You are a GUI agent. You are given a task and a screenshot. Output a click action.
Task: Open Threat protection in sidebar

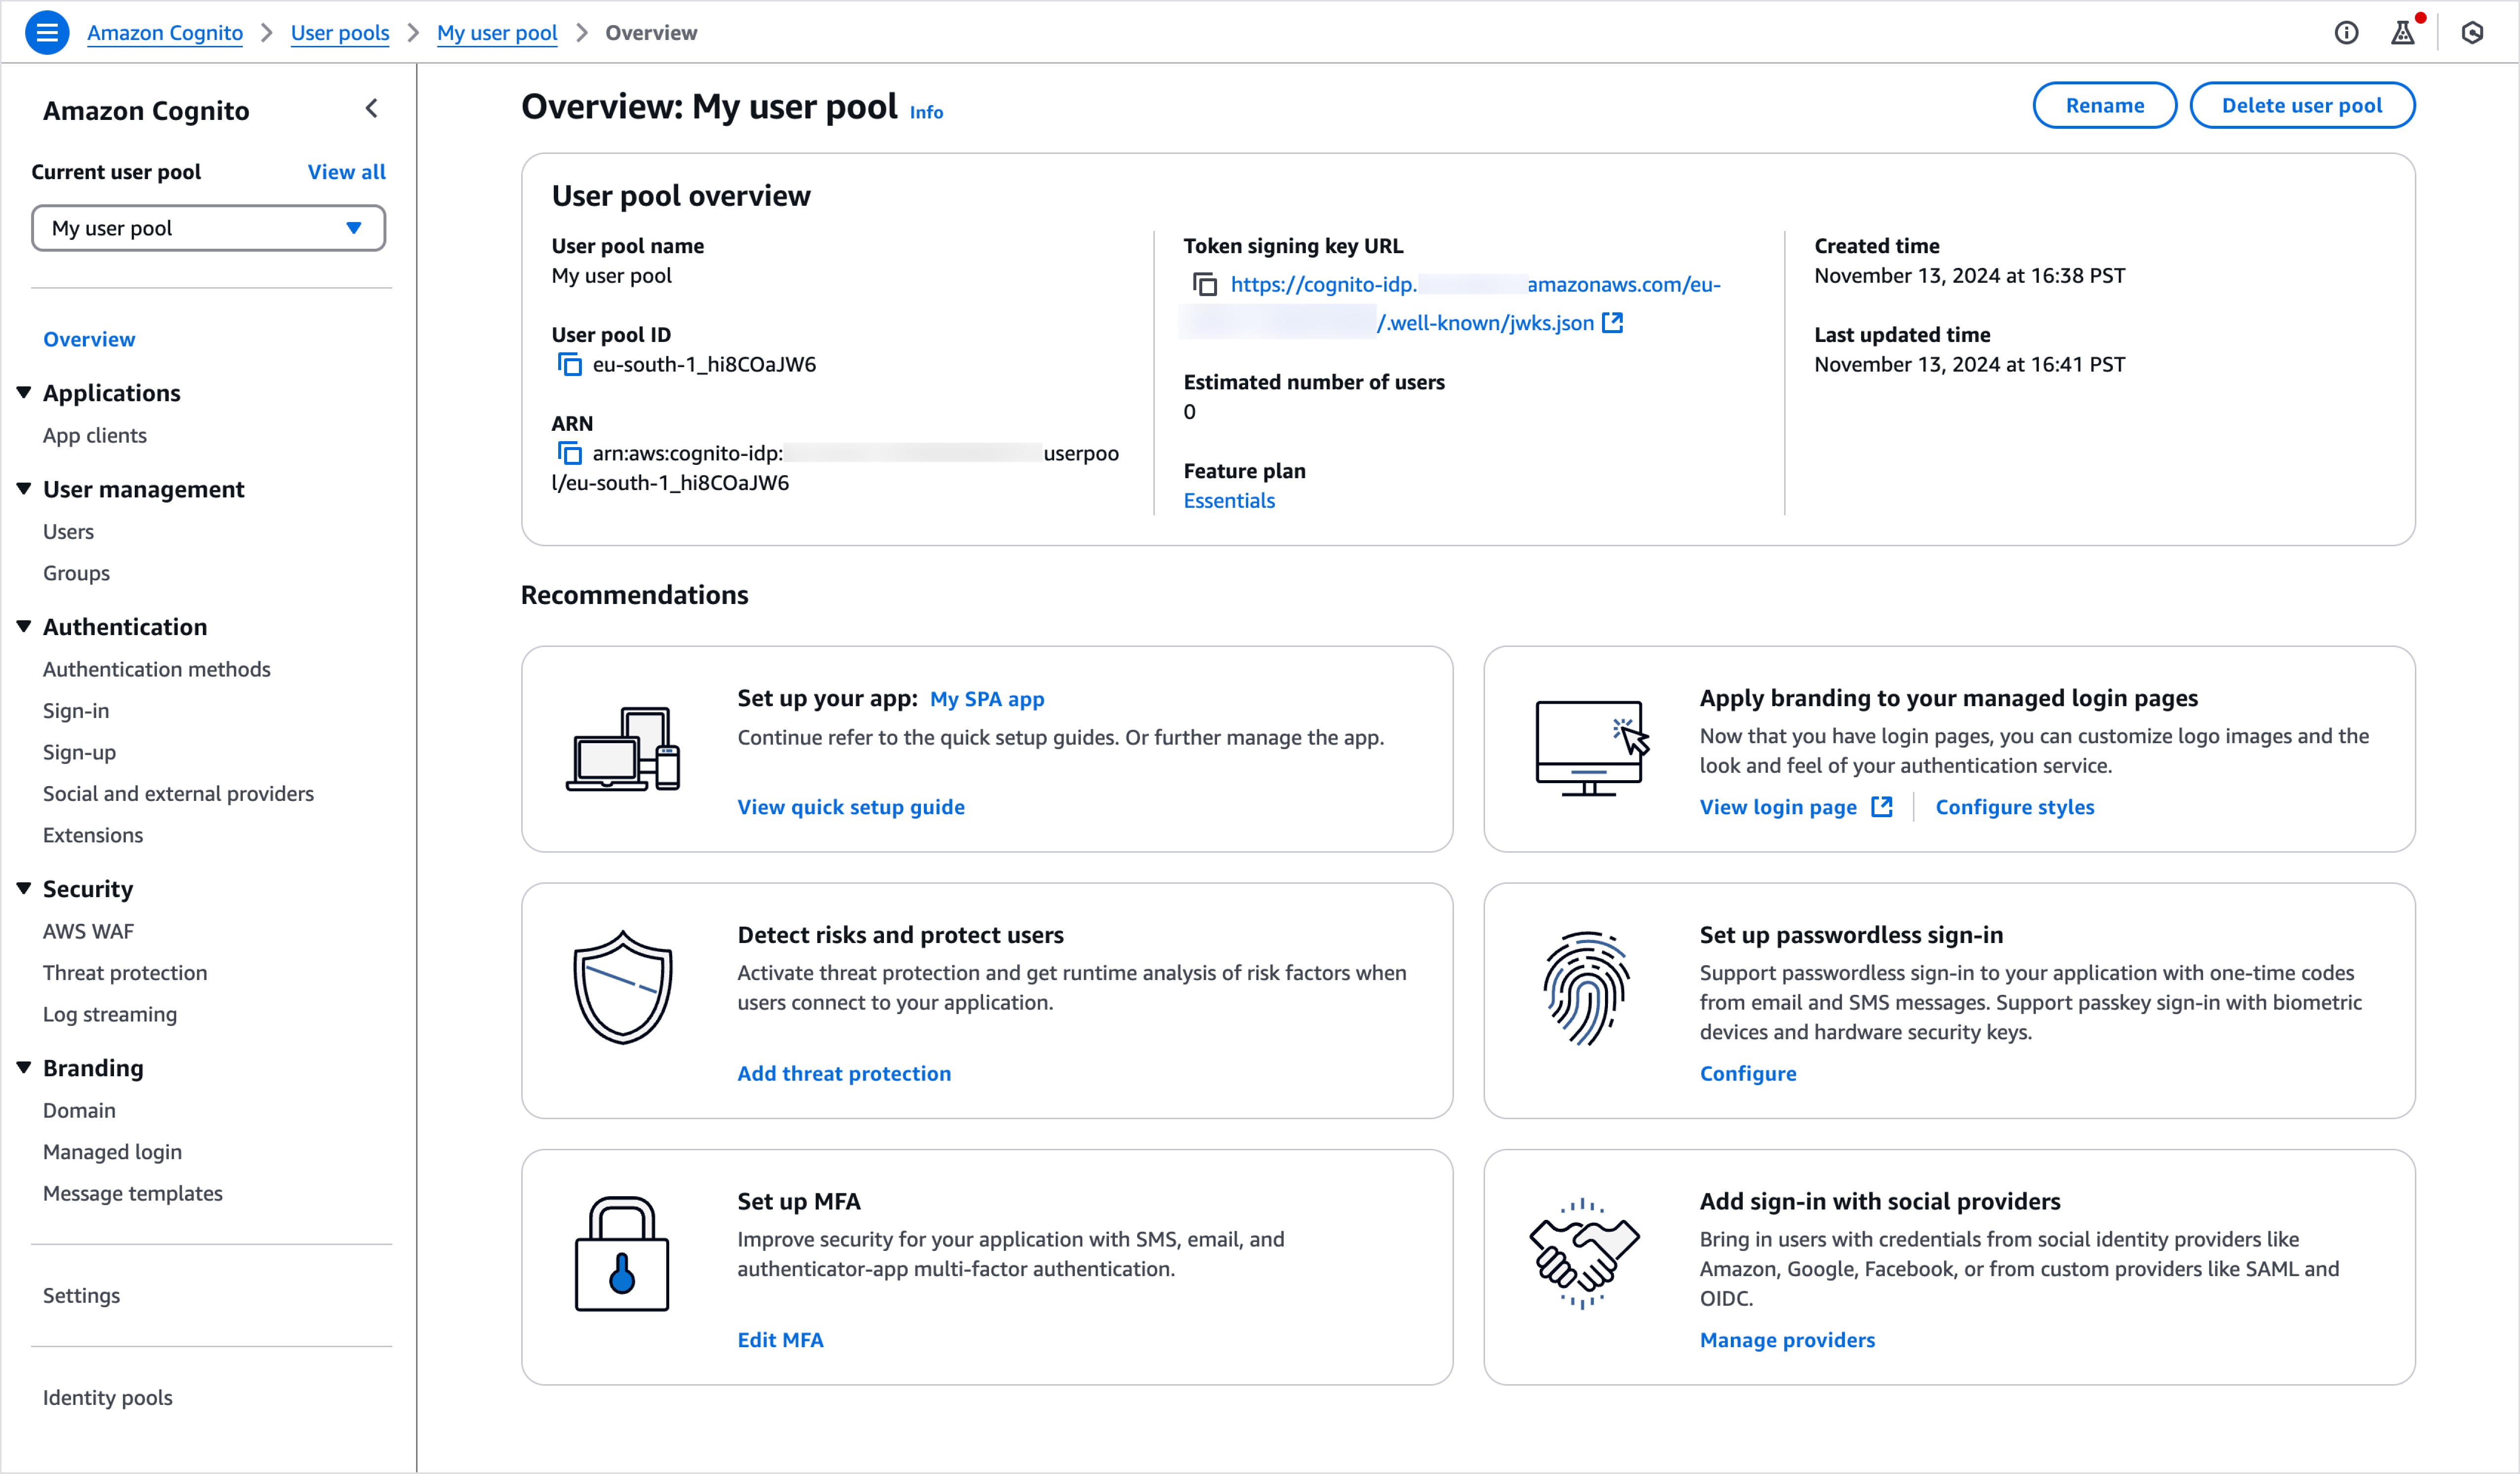[125, 973]
